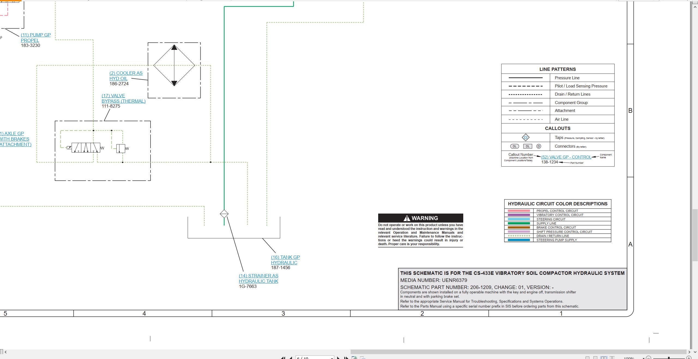Click the YY tap diamond callout
Viewport: 698px width, 359px height.
pos(525,138)
